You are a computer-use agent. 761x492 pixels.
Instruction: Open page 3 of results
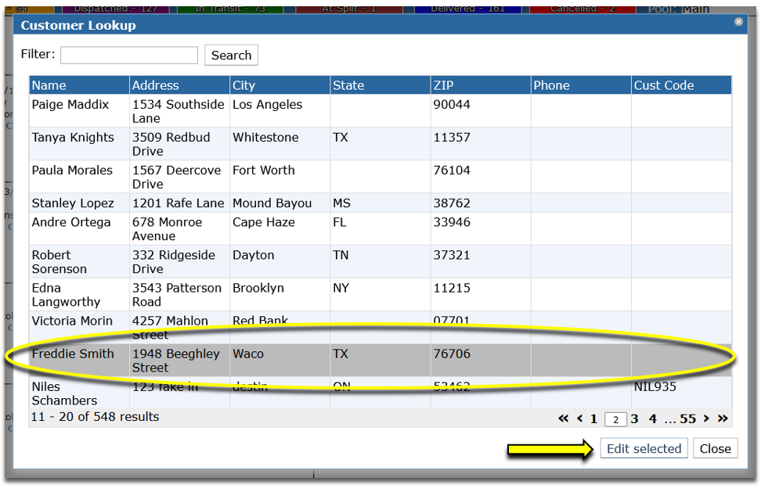(634, 418)
